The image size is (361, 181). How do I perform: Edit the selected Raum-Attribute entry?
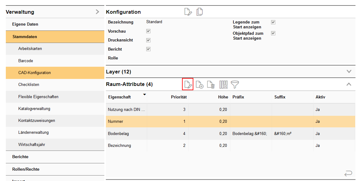(x=188, y=84)
